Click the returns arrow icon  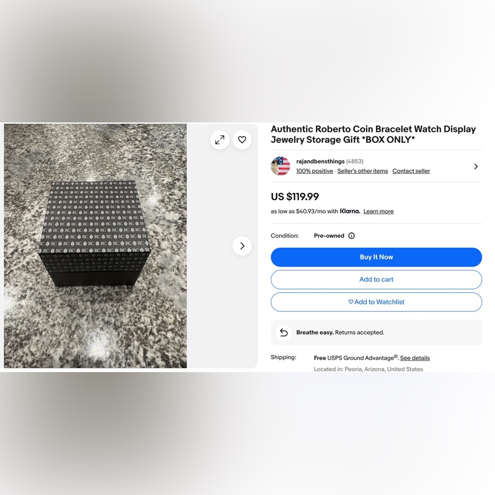(x=284, y=333)
